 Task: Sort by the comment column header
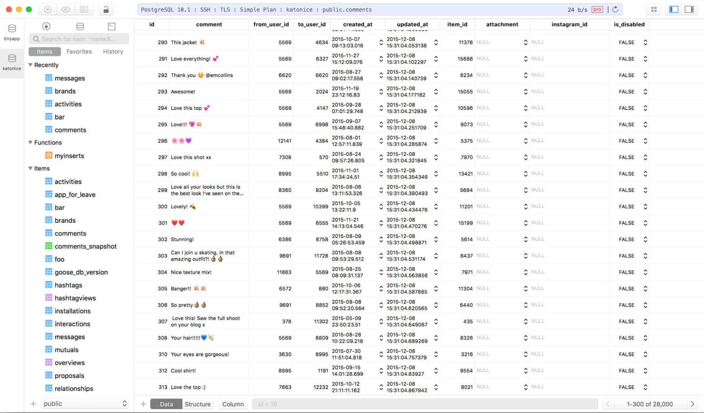[x=209, y=24]
